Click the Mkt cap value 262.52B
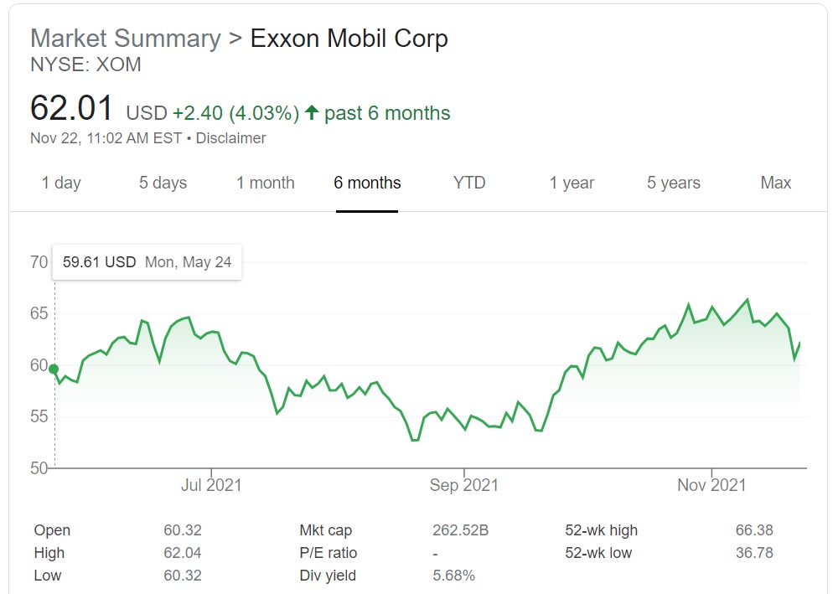The width and height of the screenshot is (838, 594). pyautogui.click(x=460, y=530)
